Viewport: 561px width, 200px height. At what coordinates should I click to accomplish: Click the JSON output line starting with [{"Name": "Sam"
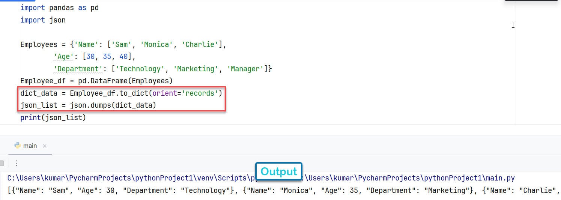point(283,190)
